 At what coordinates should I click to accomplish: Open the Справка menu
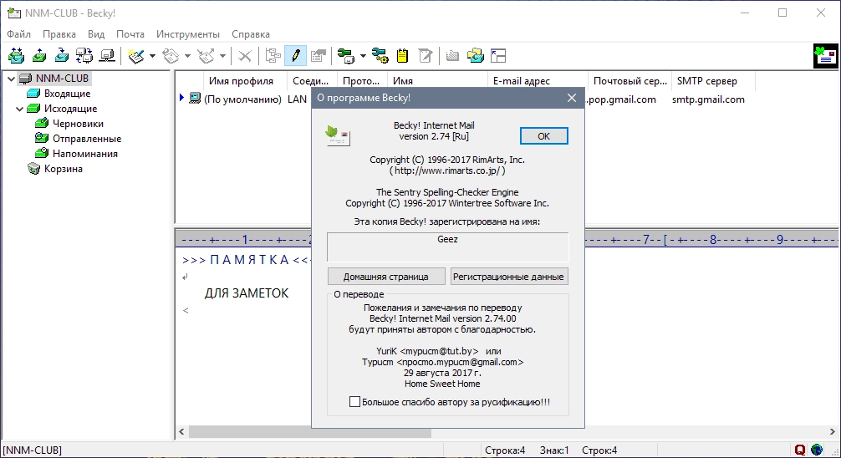[x=251, y=33]
